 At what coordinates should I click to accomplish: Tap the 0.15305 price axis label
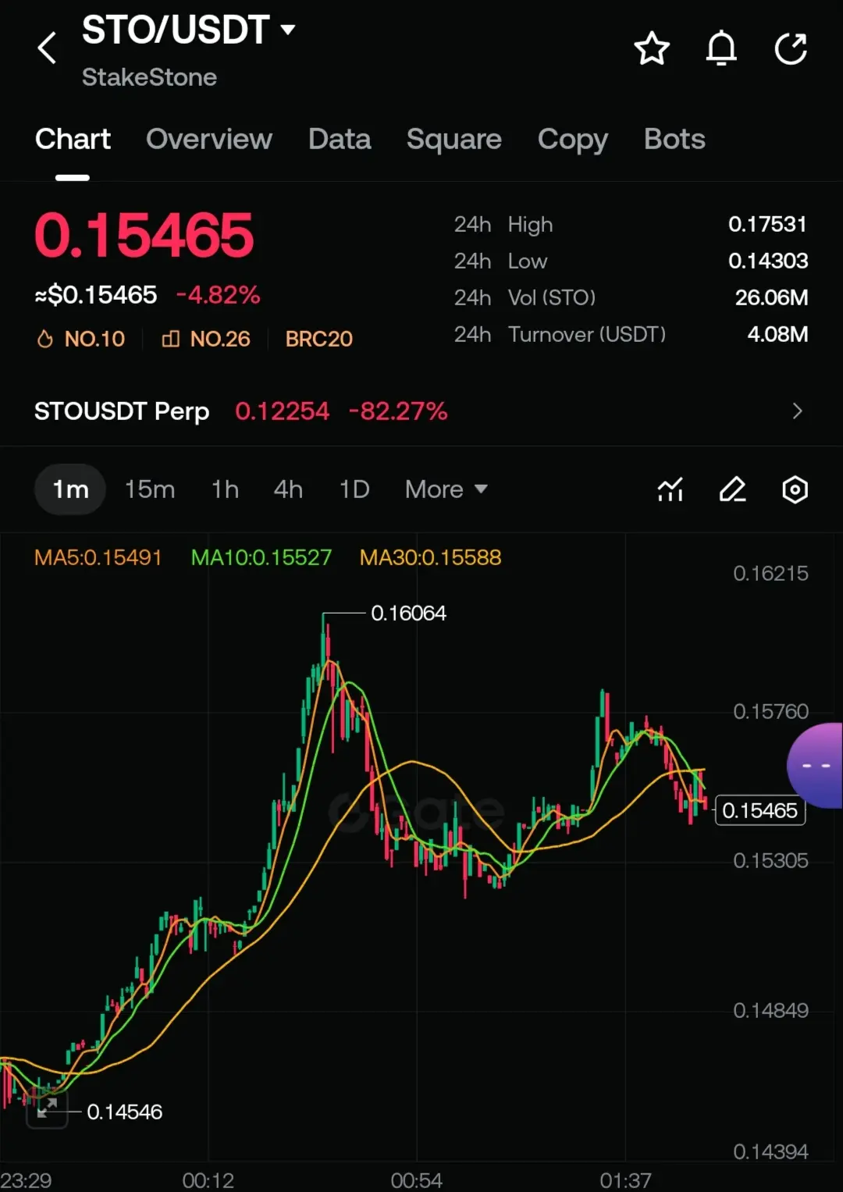(770, 861)
